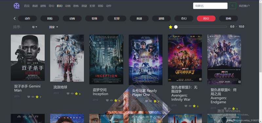Open 我的账户 account menu

244,6
